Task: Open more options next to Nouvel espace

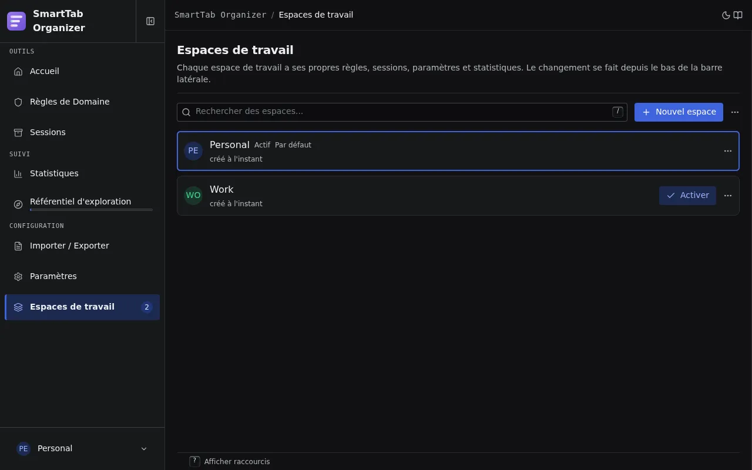Action: (735, 112)
